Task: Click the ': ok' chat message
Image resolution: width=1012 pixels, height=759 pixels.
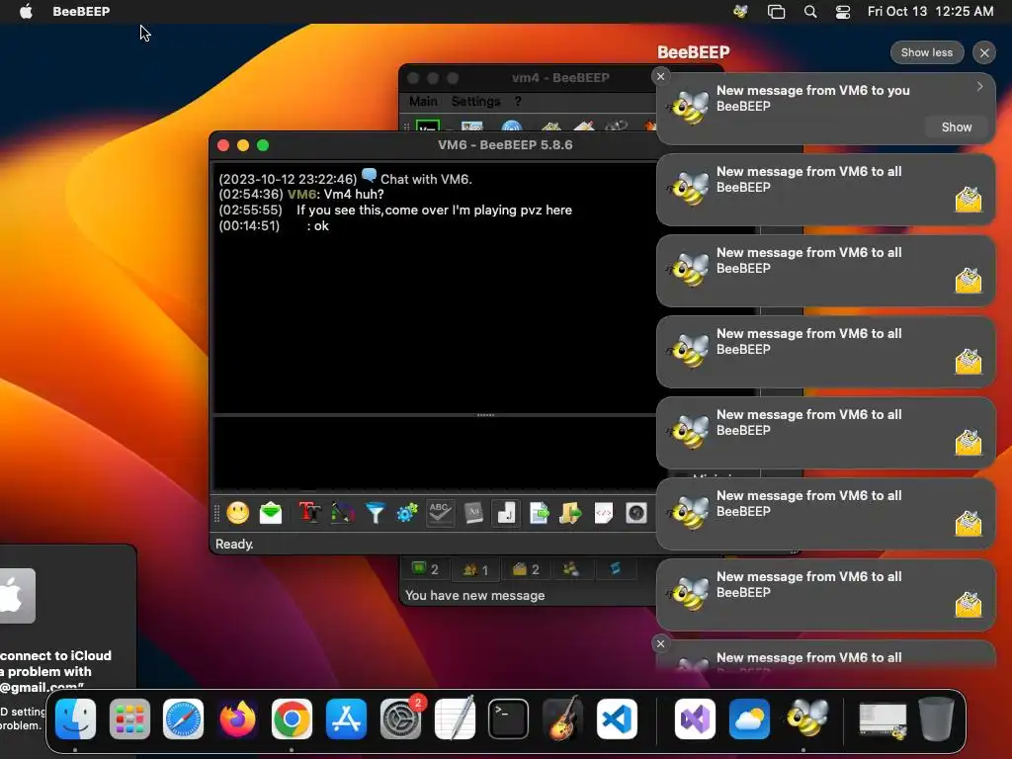Action: click(x=317, y=226)
